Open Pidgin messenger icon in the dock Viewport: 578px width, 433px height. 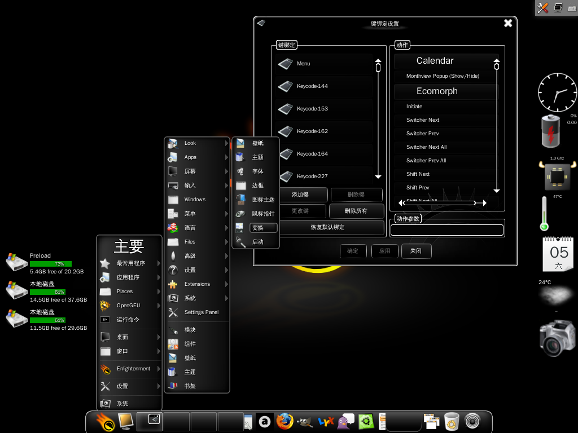pyautogui.click(x=346, y=422)
